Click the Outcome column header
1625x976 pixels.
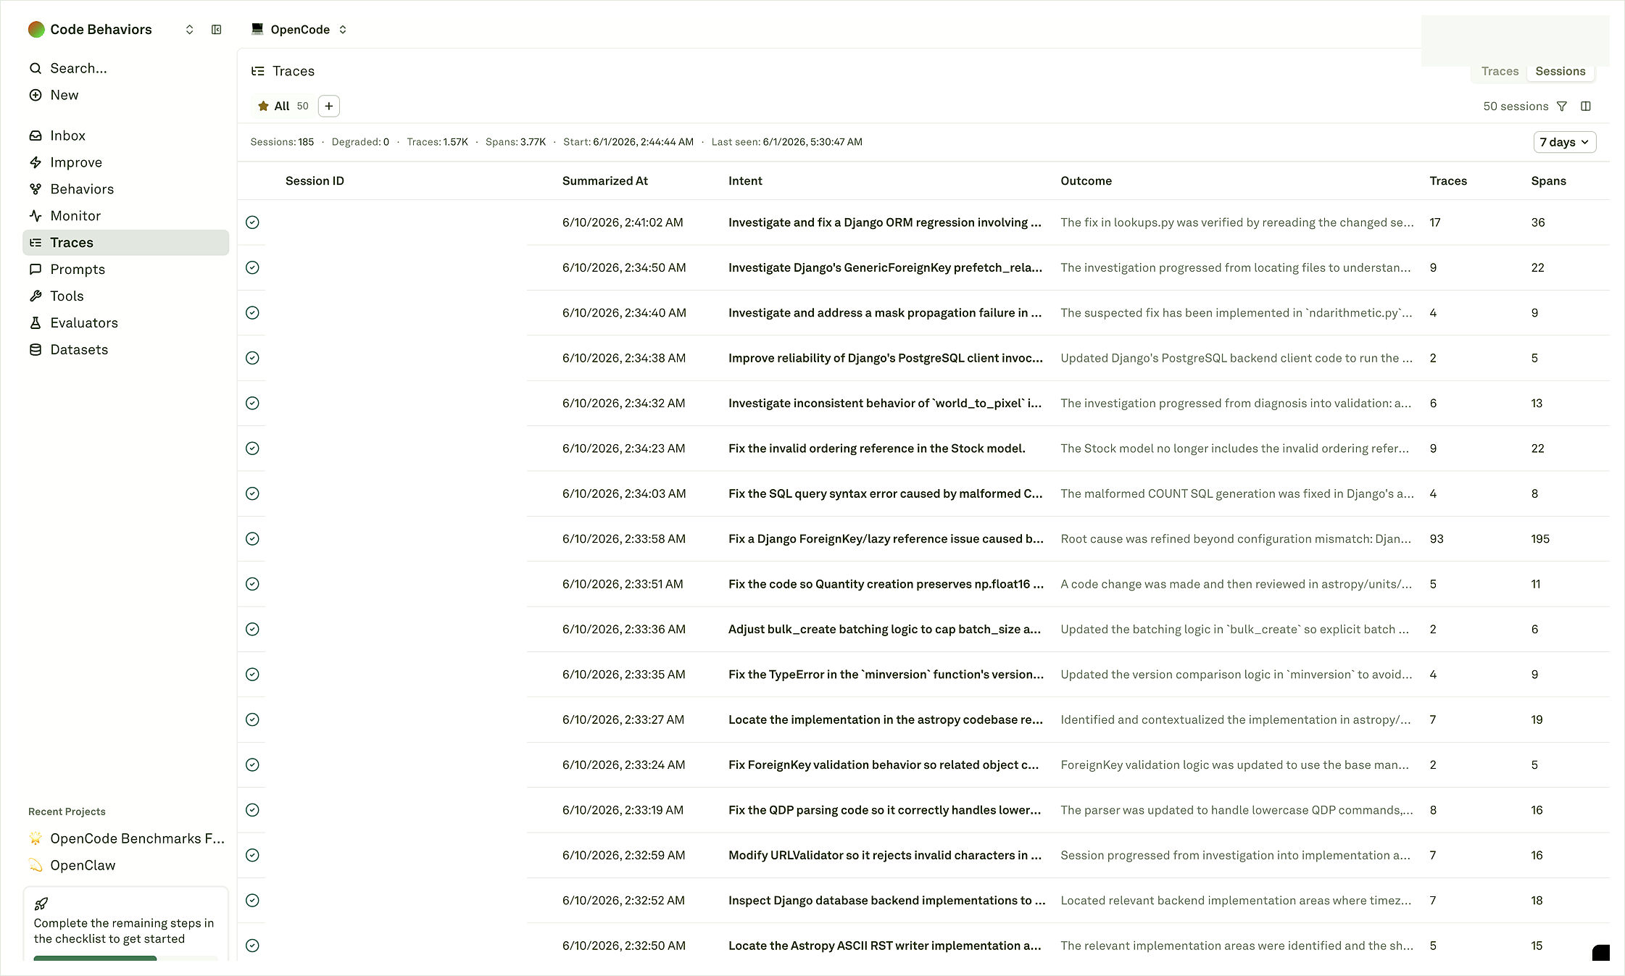(x=1086, y=181)
